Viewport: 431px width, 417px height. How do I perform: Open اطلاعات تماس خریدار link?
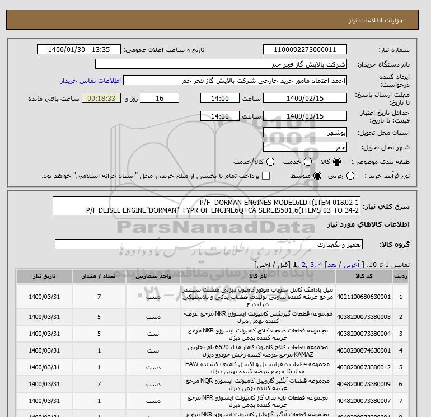(91, 81)
